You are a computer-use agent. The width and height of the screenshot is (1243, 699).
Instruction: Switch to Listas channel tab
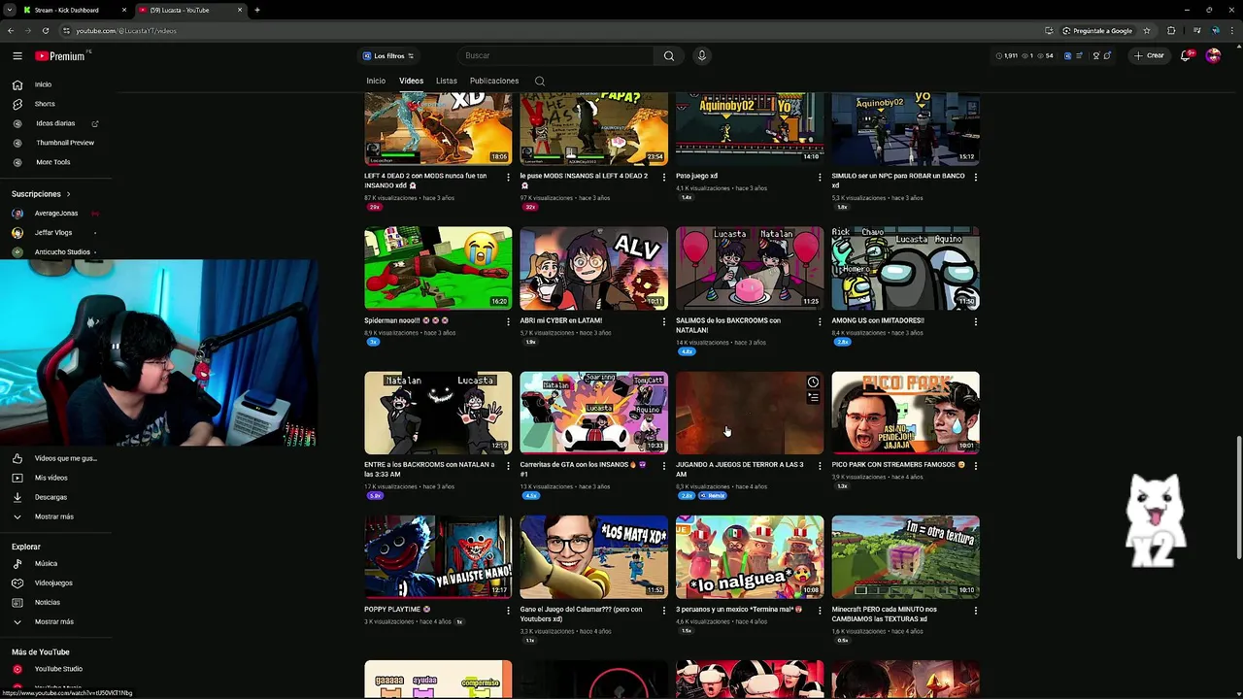(447, 81)
